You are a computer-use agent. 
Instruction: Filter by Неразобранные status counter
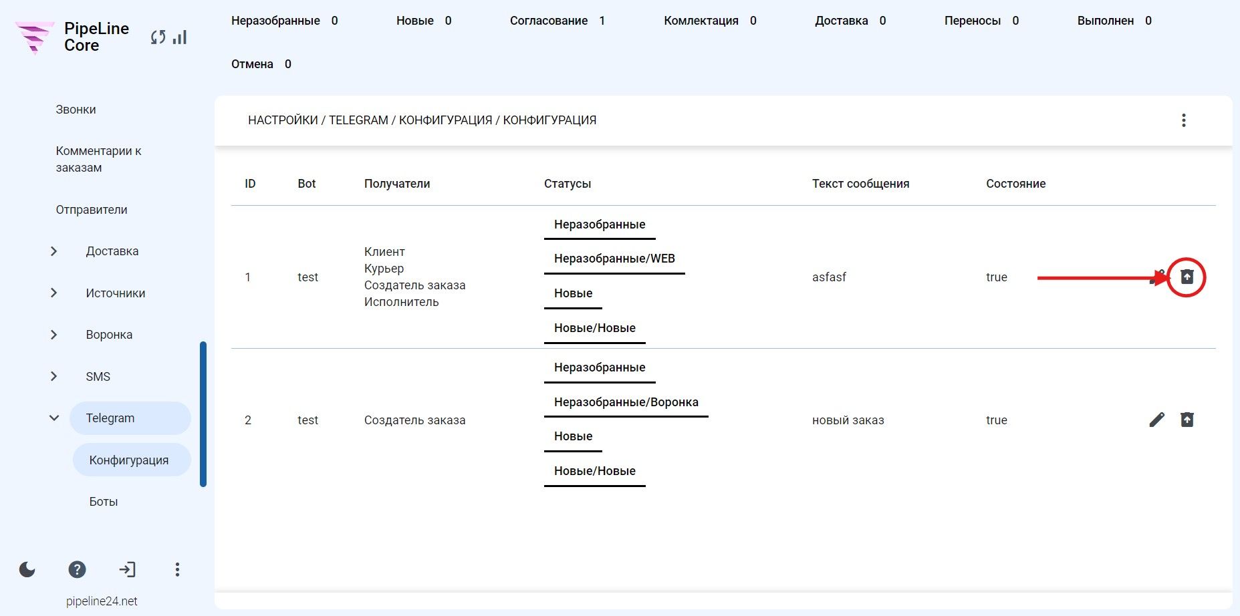(x=285, y=21)
